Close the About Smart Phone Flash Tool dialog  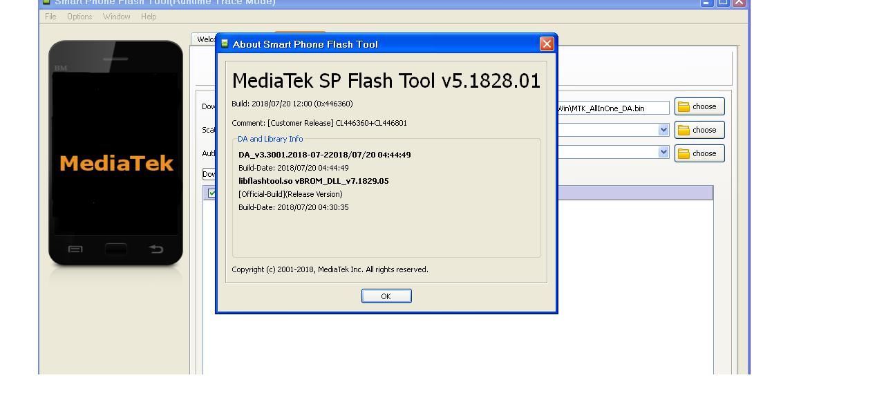coord(547,44)
